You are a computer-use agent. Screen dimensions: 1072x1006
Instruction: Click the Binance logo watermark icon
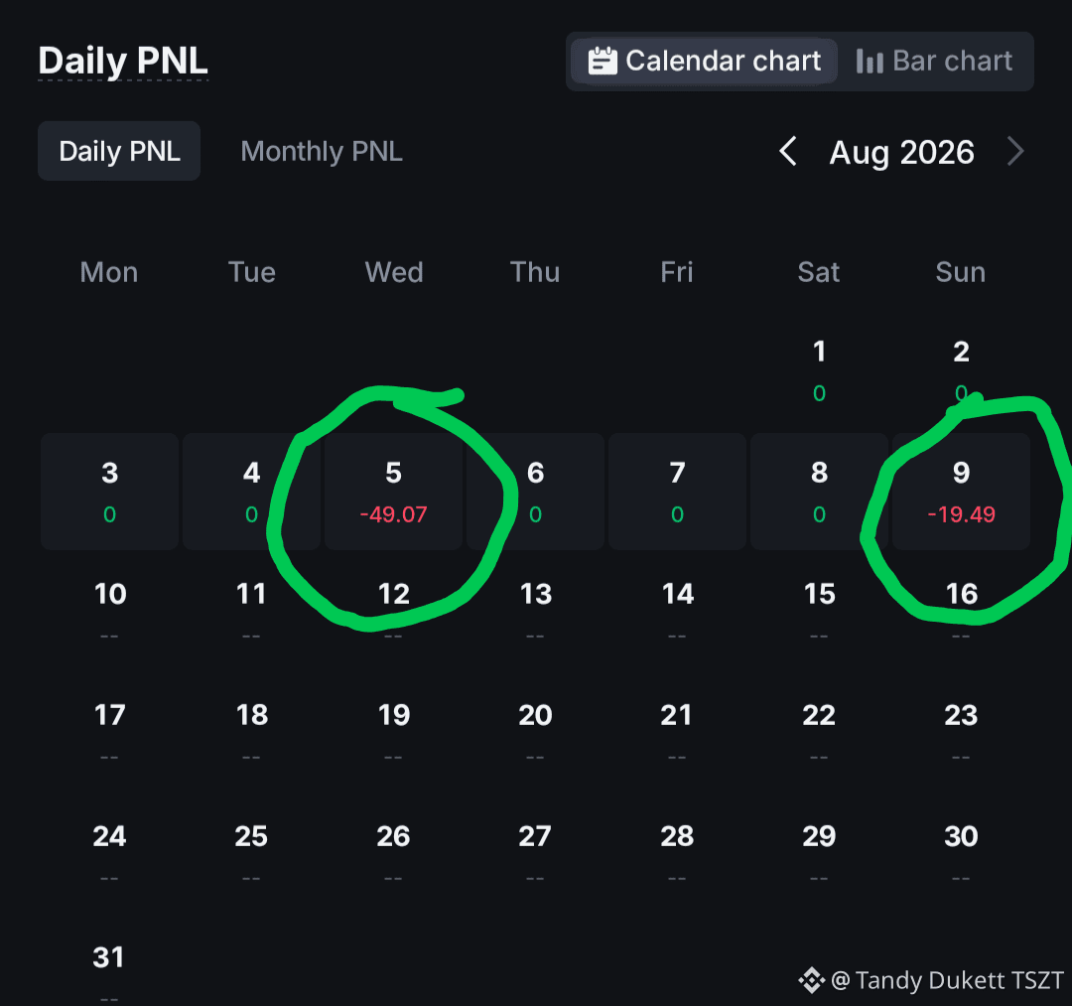[812, 980]
